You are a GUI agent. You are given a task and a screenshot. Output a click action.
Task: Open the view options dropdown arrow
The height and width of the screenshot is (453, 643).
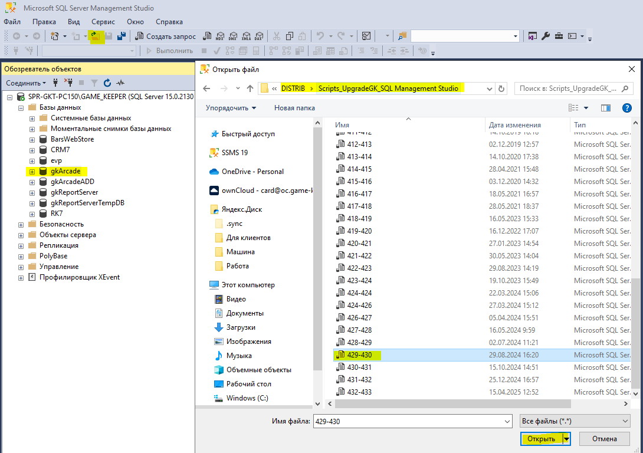(586, 108)
